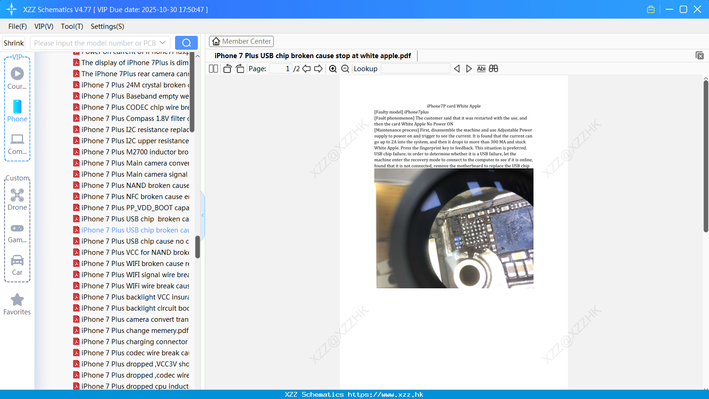The width and height of the screenshot is (709, 399).
Task: Click www.xzz.hk link in status bar
Action: (x=385, y=394)
